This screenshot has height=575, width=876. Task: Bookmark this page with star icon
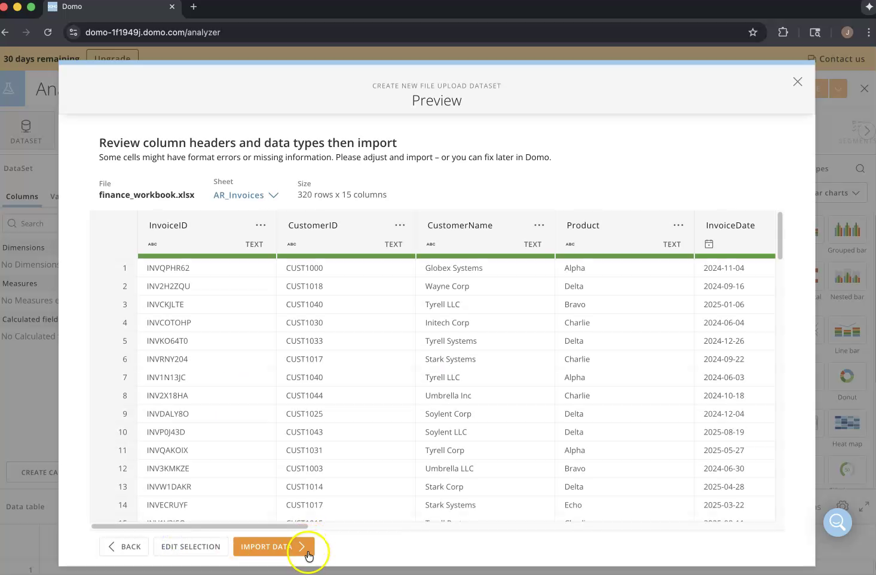pyautogui.click(x=753, y=32)
